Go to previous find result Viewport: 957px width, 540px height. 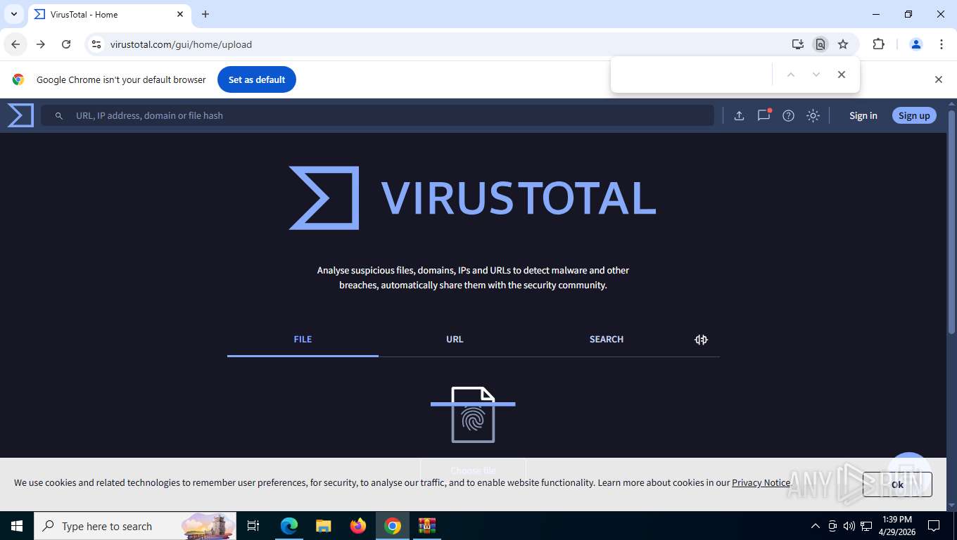point(790,75)
